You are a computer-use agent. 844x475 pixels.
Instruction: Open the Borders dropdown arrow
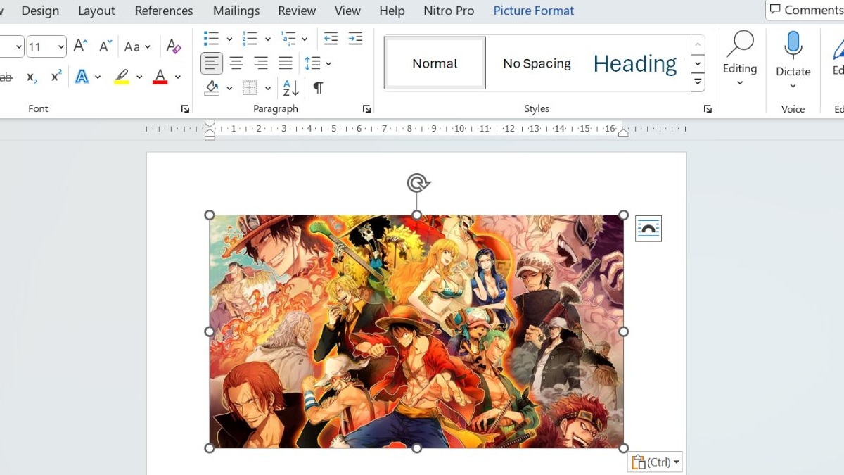(x=268, y=89)
